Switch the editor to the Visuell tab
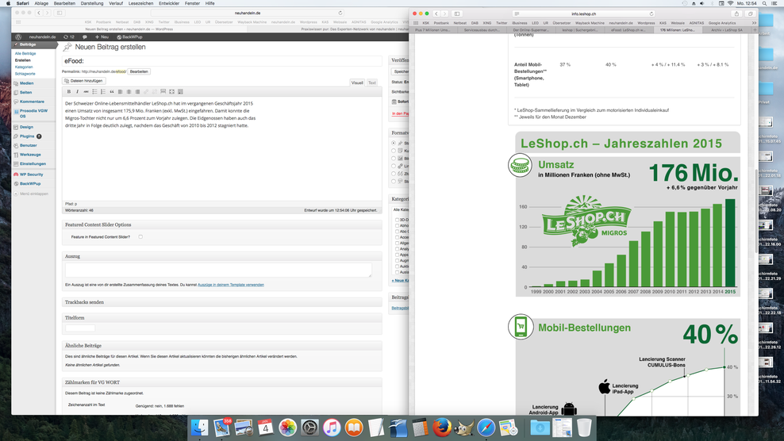 pyautogui.click(x=357, y=82)
